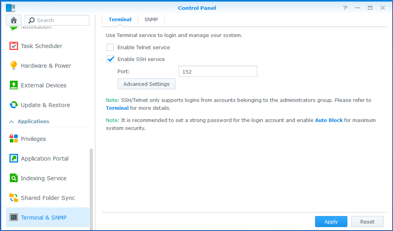The width and height of the screenshot is (393, 231).
Task: Select Task Scheduler label in sidebar
Action: point(41,46)
